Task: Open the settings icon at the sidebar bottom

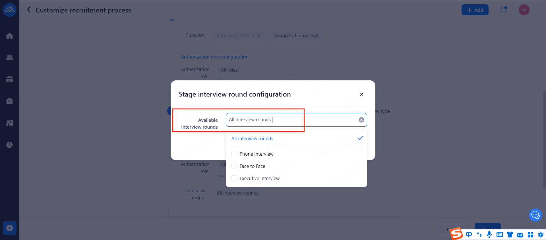Action: (x=9, y=228)
